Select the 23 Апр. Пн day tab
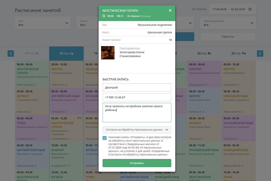This screenshot has height=181, width=271. click(238, 53)
